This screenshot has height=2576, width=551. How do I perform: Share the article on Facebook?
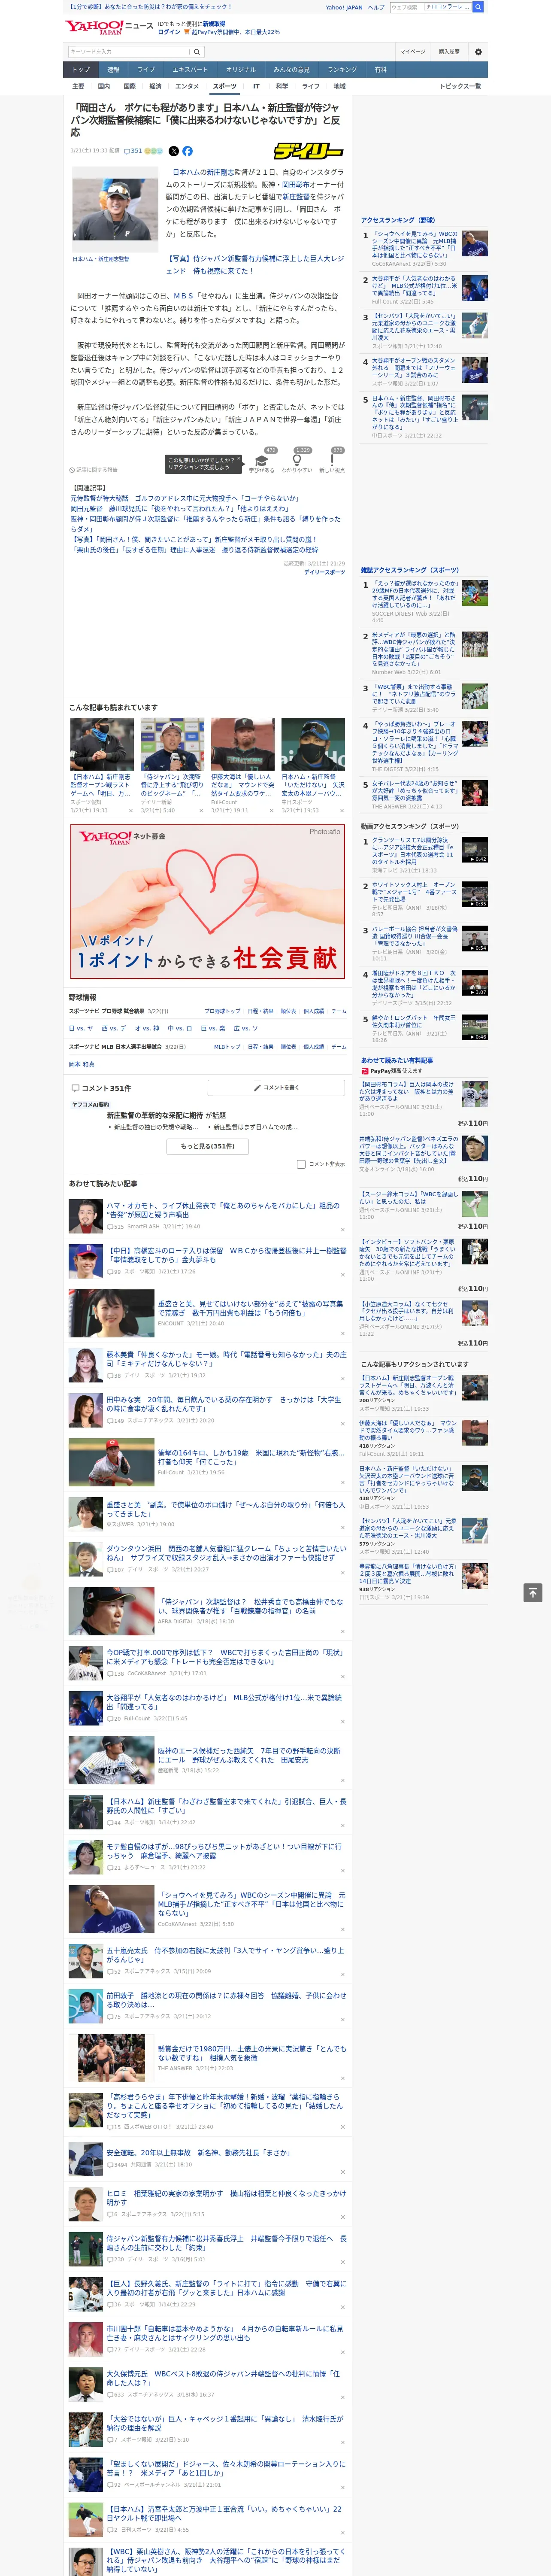pos(187,151)
